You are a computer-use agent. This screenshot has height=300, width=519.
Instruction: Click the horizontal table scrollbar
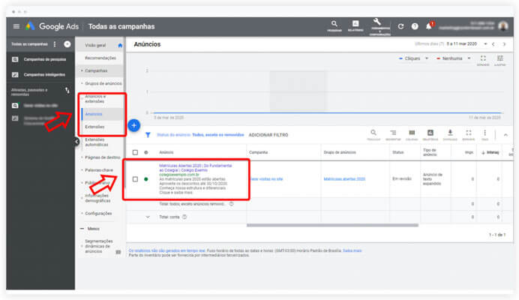click(x=332, y=226)
